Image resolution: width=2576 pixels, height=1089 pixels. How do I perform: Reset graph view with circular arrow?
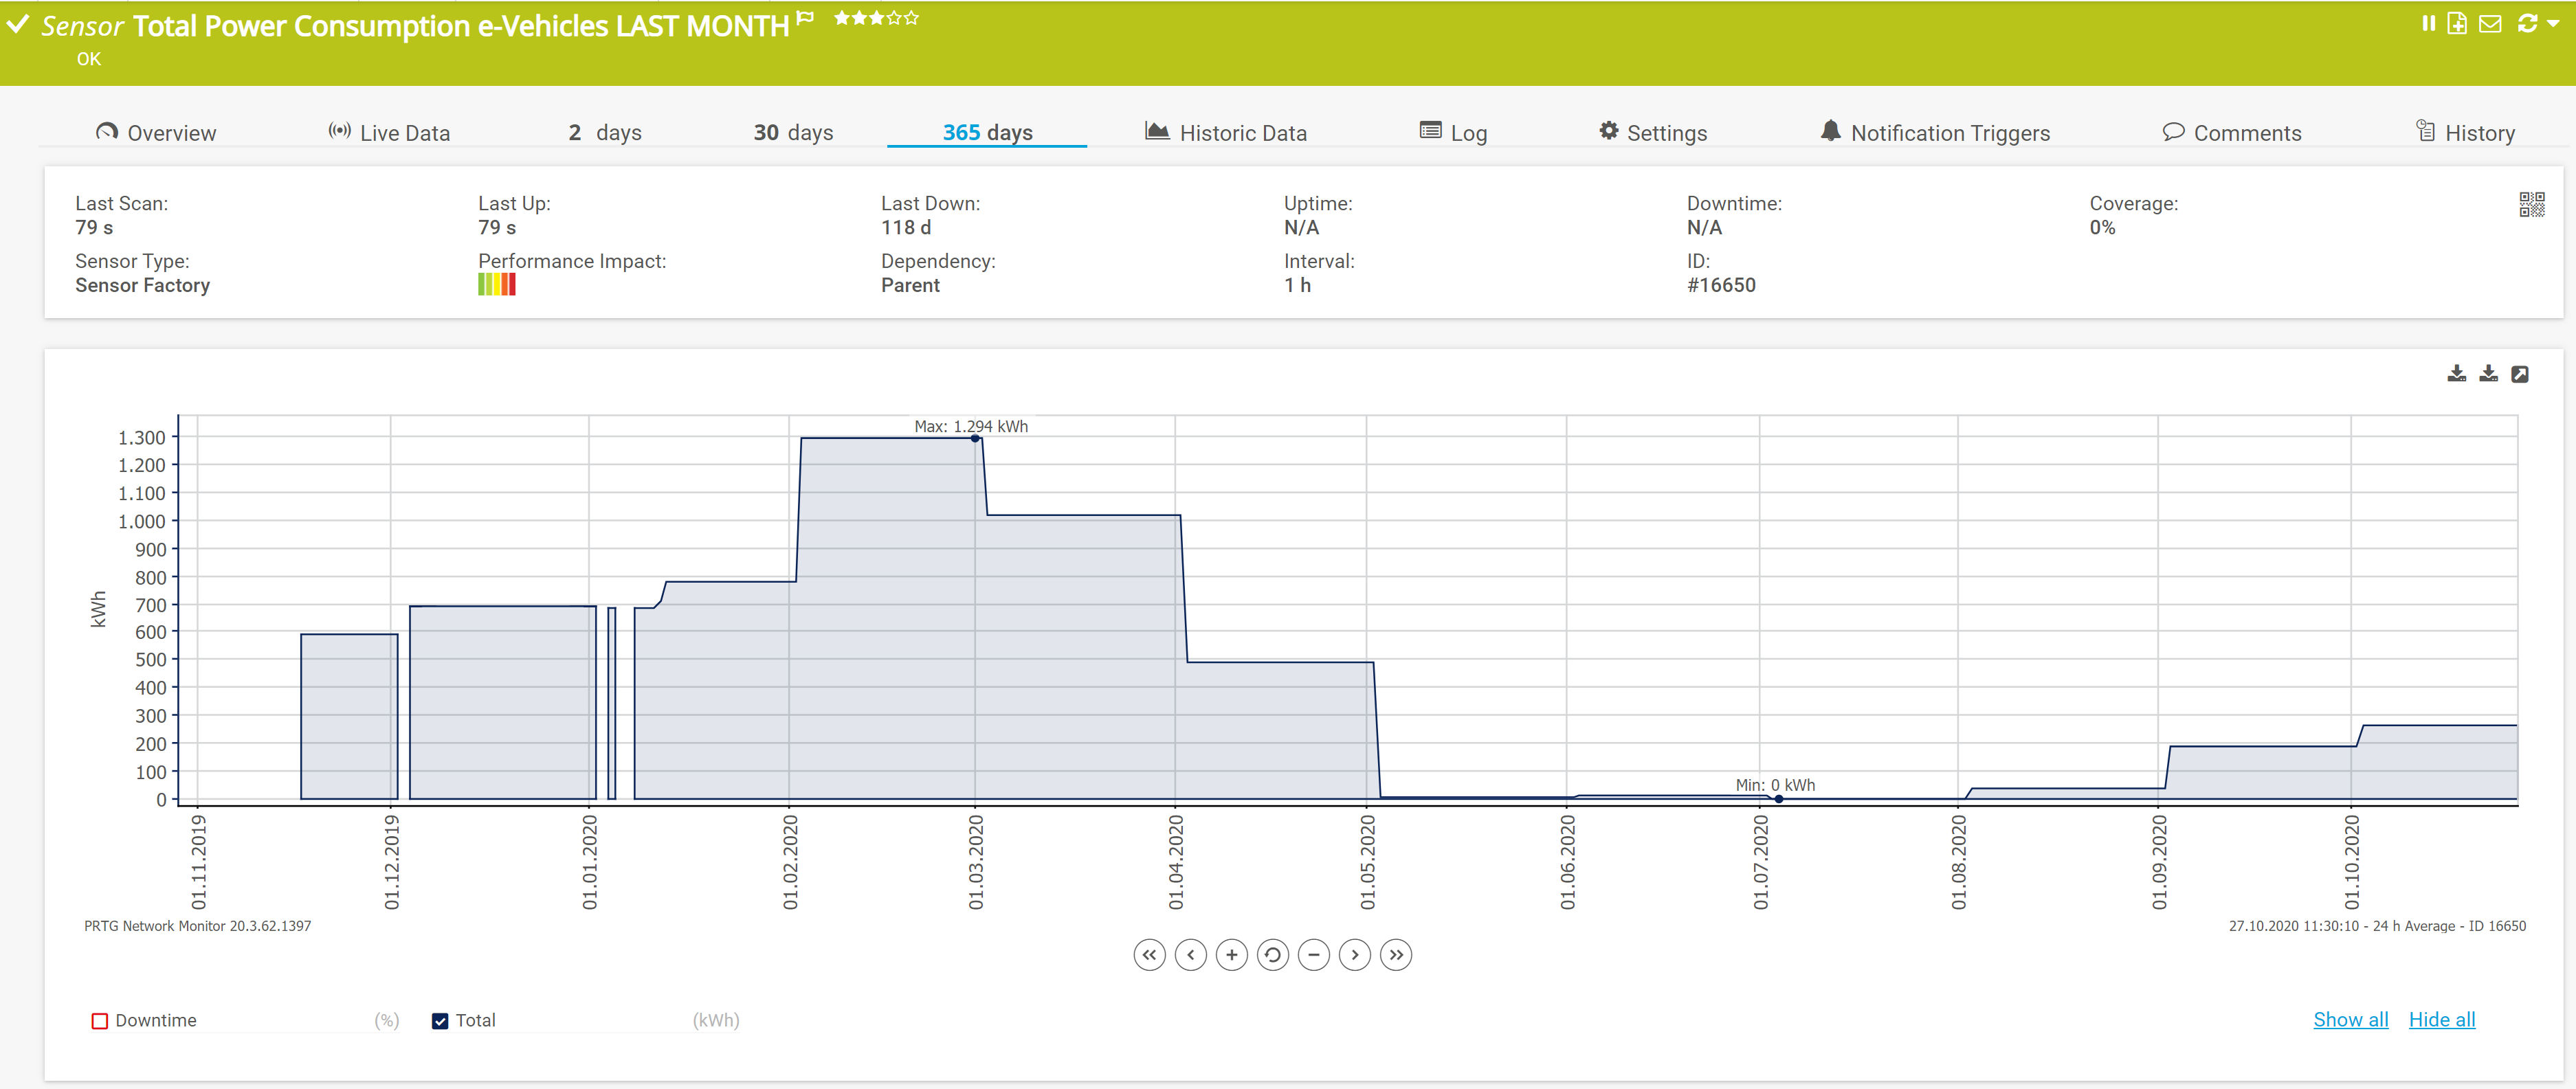[1272, 955]
